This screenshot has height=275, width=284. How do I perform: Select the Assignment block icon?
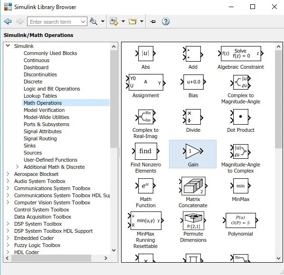[x=146, y=82]
